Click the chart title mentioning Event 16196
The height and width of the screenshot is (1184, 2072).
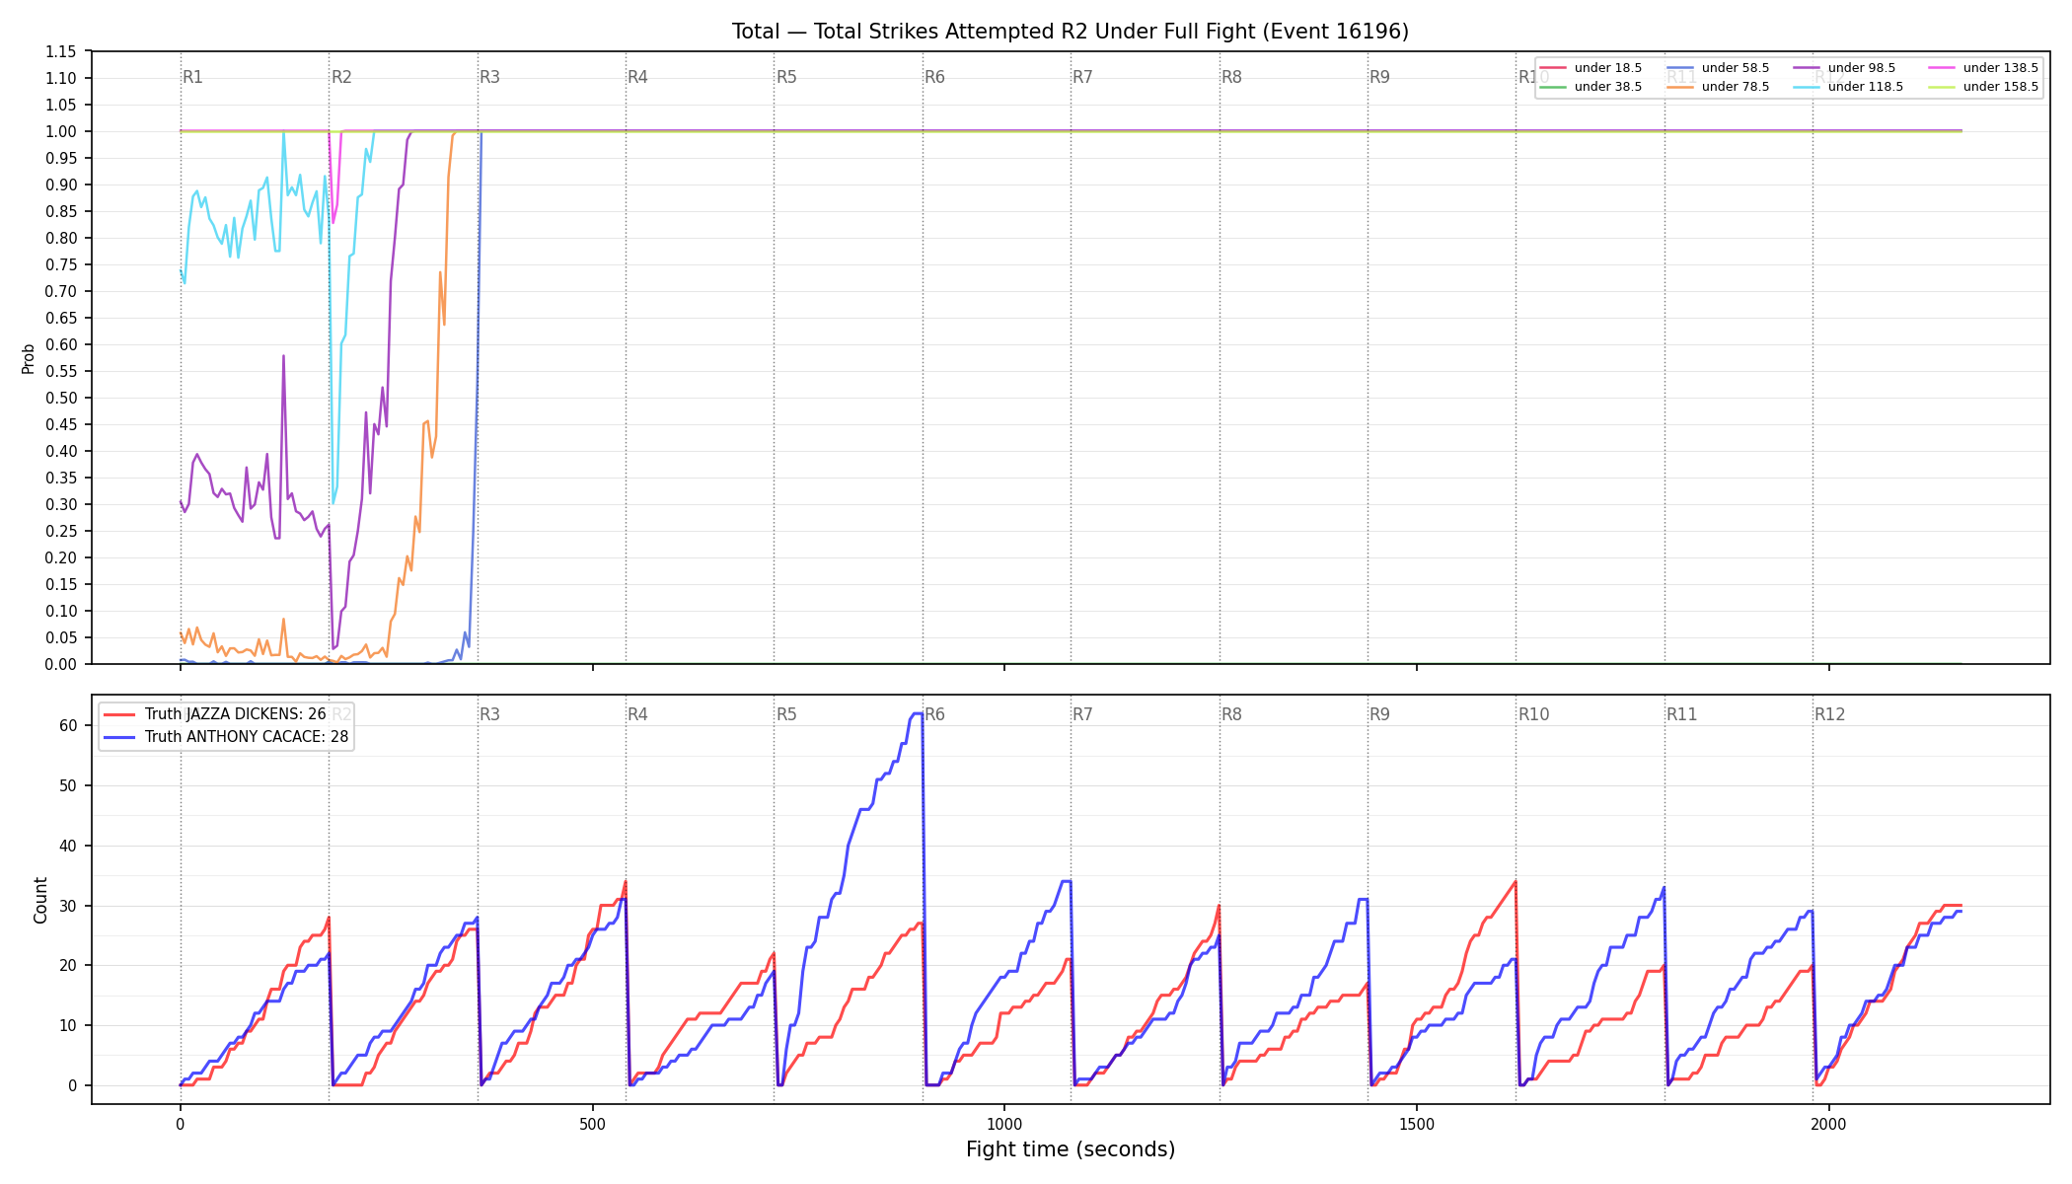[1071, 32]
